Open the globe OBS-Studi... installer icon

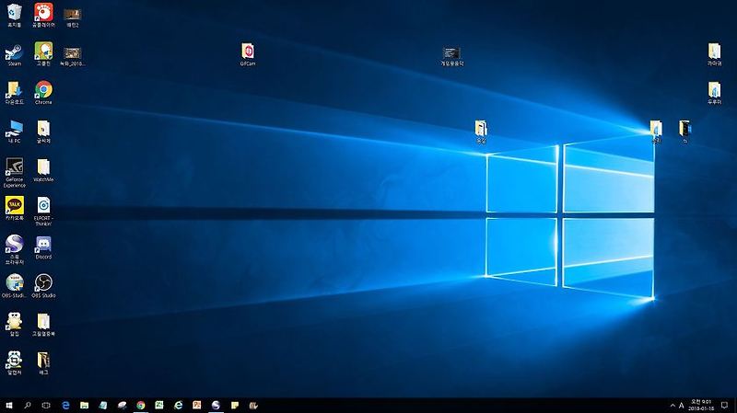[15, 285]
